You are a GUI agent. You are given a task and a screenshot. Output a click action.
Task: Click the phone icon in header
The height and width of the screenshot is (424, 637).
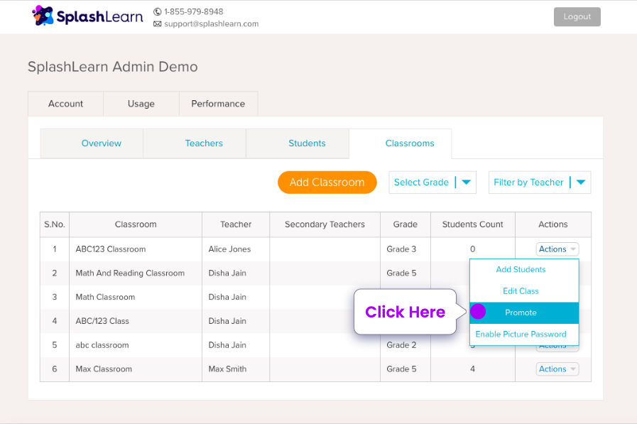[157, 12]
